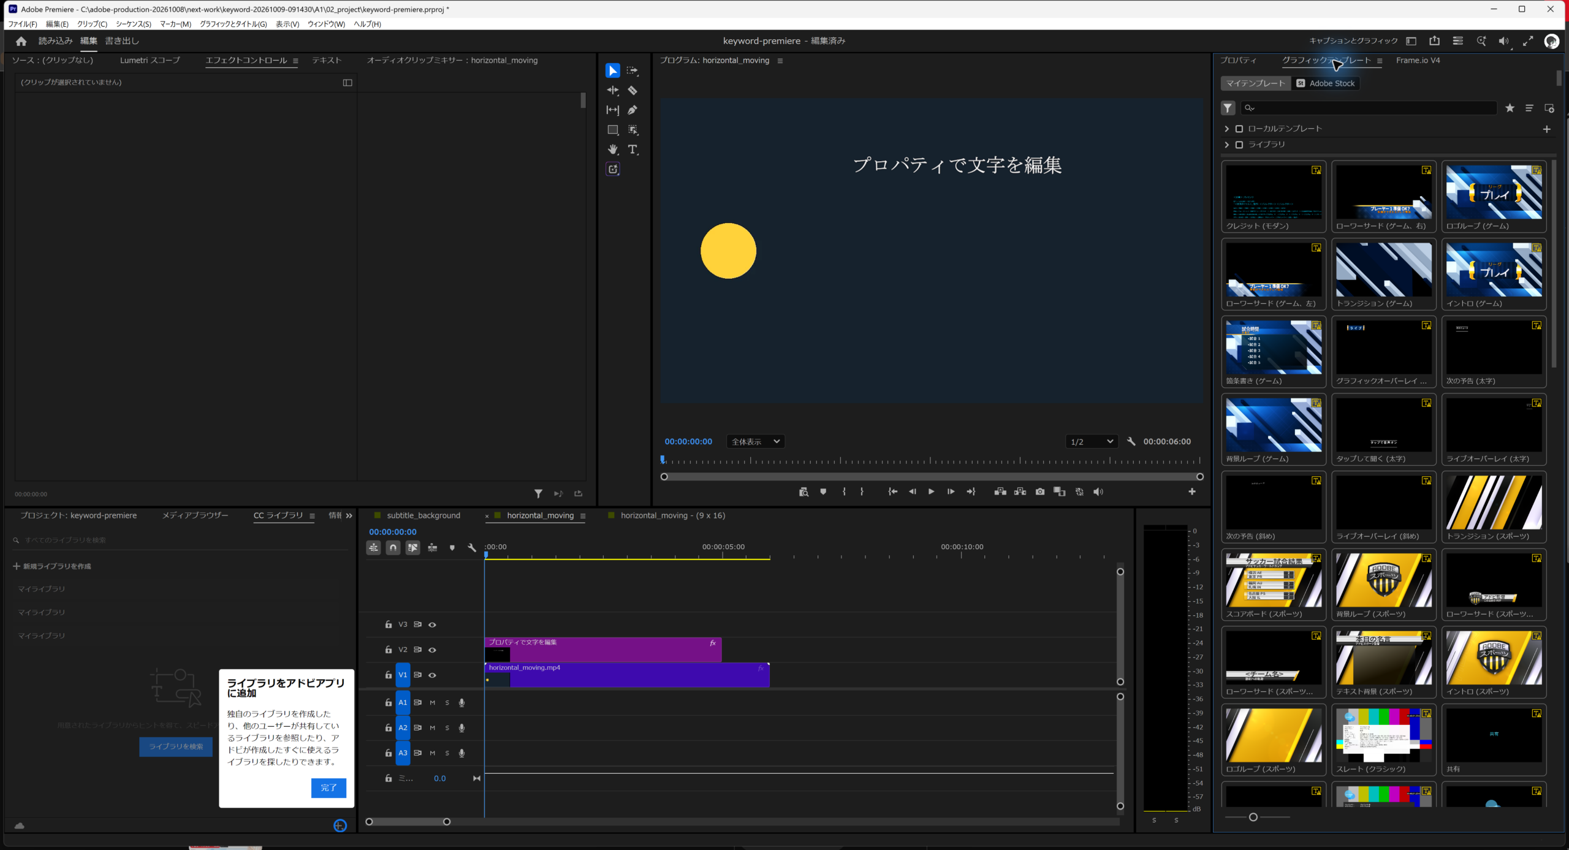Toggle snap in timeline
This screenshot has width=1569, height=850.
[x=393, y=548]
